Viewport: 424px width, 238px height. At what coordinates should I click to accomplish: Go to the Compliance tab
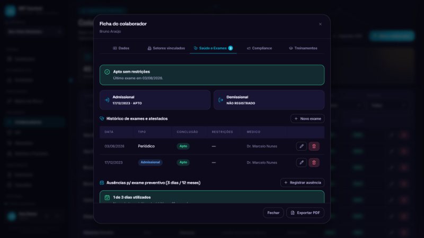tap(259, 48)
